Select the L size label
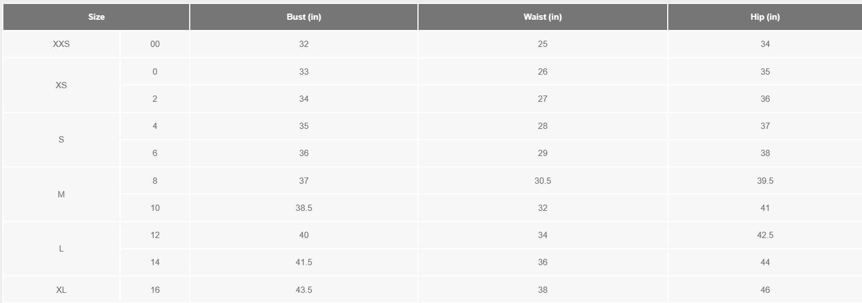The height and width of the screenshot is (303, 862). (61, 249)
